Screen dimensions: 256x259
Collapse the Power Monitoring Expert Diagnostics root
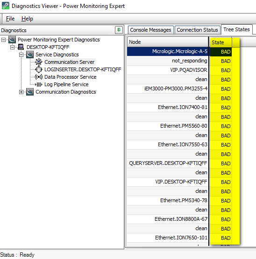[x=3, y=40]
